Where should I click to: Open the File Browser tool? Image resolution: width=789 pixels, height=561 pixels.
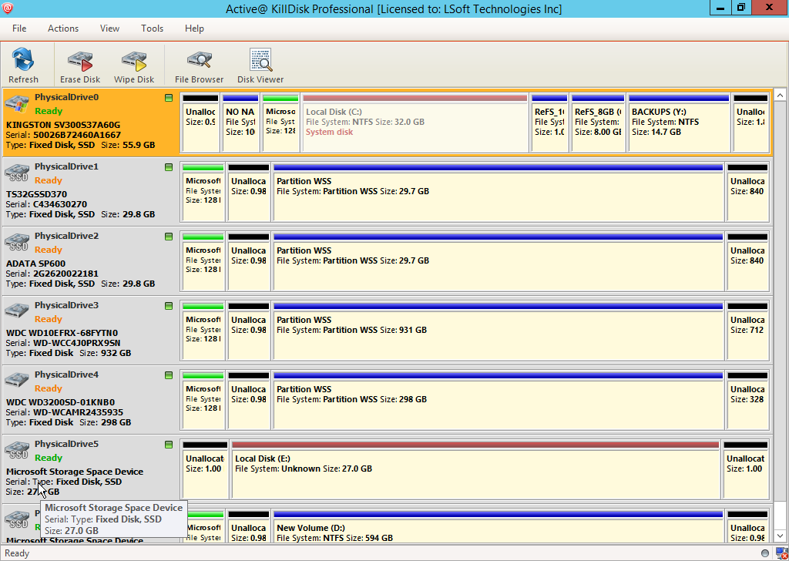point(200,66)
